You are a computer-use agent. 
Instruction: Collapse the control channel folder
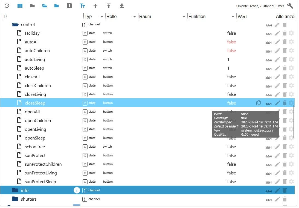[x=15, y=25]
